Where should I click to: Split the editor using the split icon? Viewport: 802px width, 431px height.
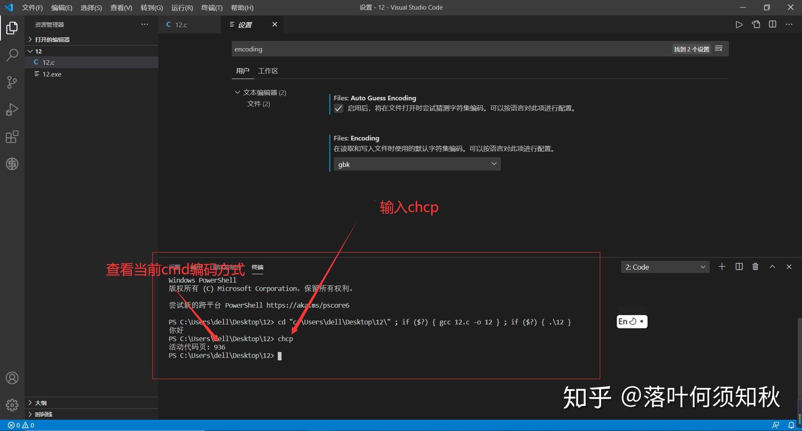pos(772,24)
